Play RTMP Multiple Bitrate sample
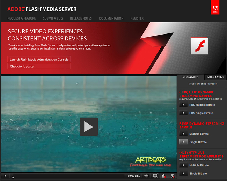 (x=183, y=134)
